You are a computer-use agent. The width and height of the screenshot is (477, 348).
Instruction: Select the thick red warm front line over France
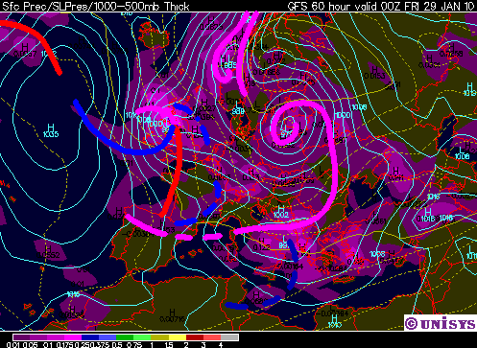[174, 171]
